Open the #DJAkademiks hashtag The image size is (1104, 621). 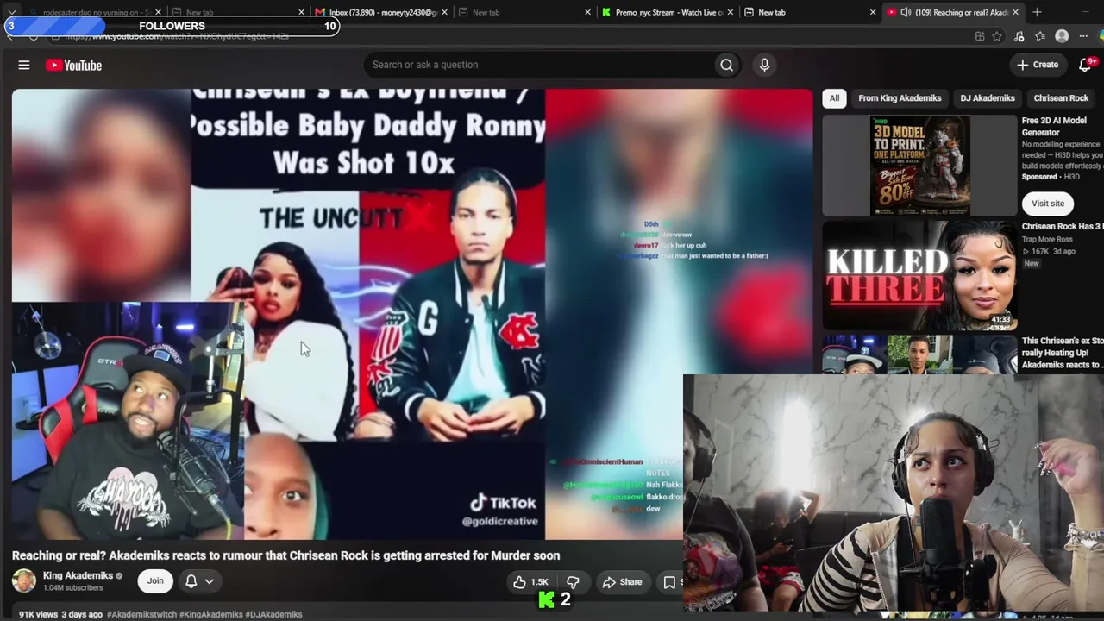pos(273,614)
